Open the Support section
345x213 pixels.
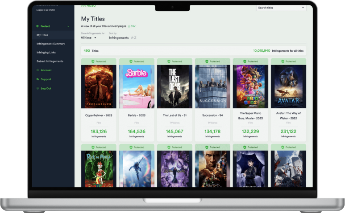point(46,79)
